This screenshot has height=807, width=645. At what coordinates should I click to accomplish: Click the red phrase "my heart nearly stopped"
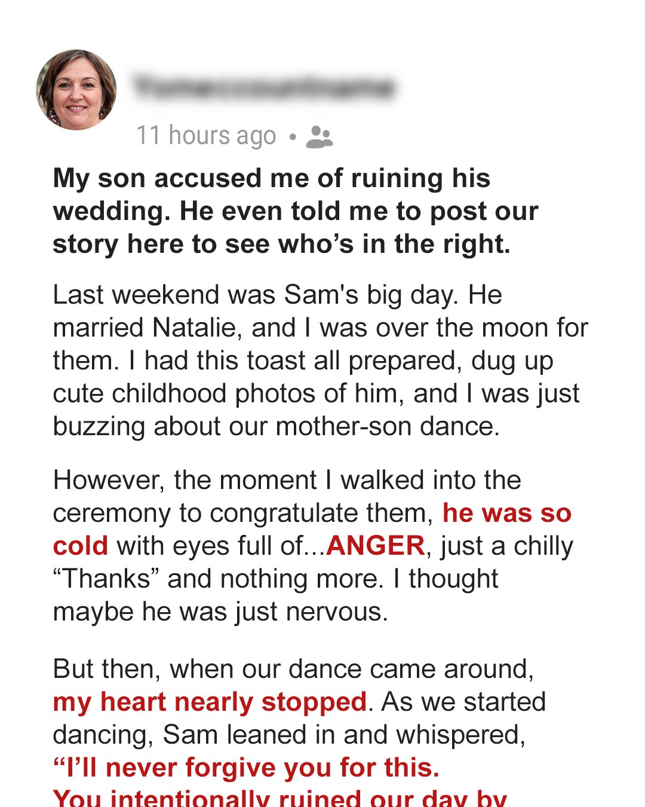pyautogui.click(x=210, y=702)
